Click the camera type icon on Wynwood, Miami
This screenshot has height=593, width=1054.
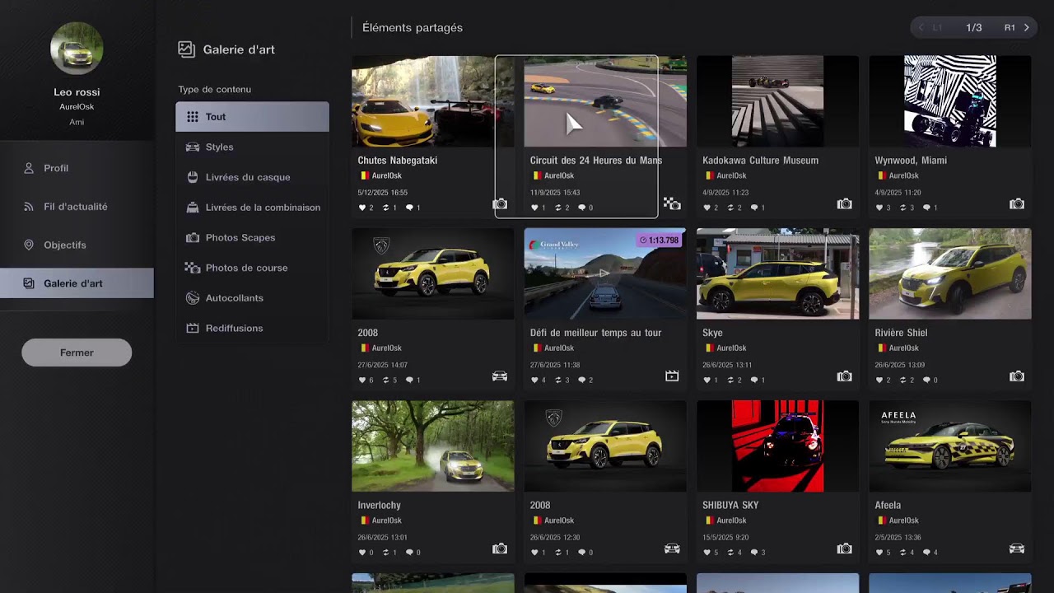click(x=1017, y=203)
